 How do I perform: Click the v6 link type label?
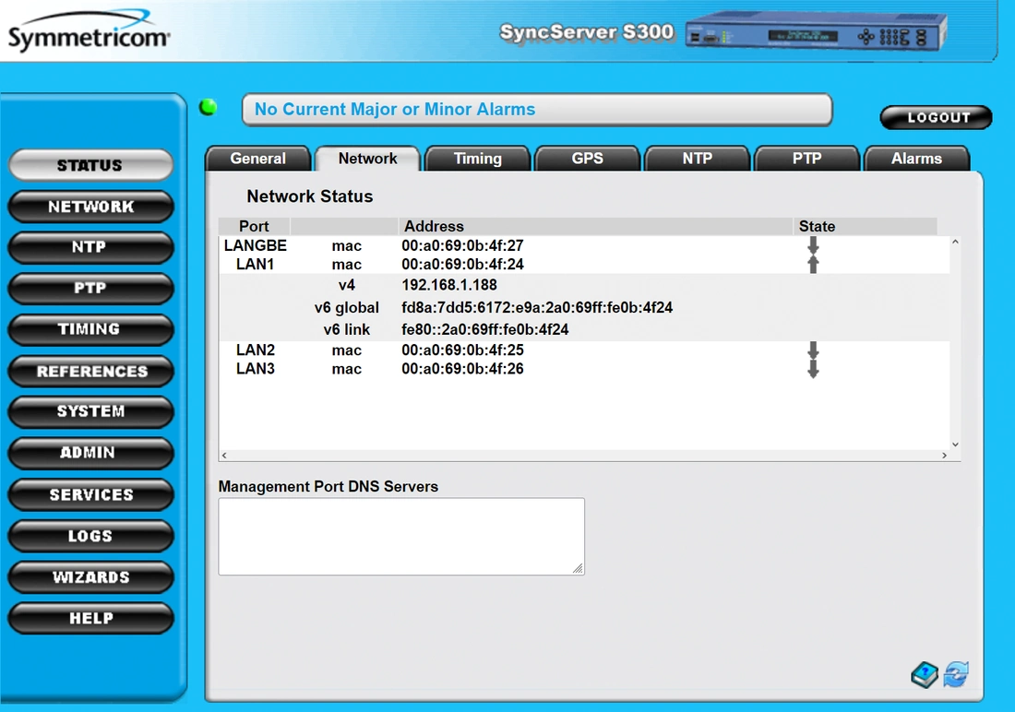click(x=346, y=329)
